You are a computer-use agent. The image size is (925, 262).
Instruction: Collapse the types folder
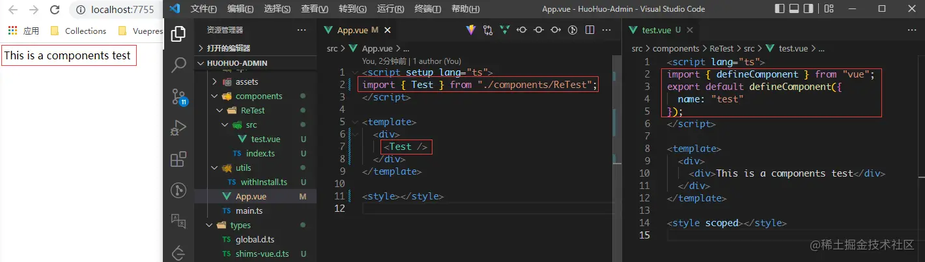[255, 226]
